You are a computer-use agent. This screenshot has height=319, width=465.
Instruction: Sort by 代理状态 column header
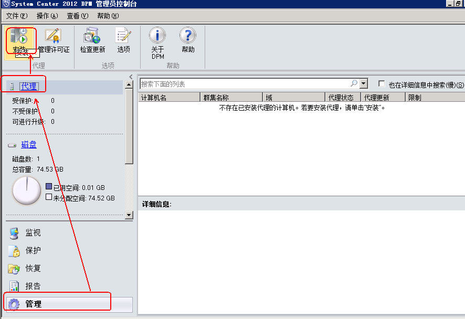(x=343, y=97)
